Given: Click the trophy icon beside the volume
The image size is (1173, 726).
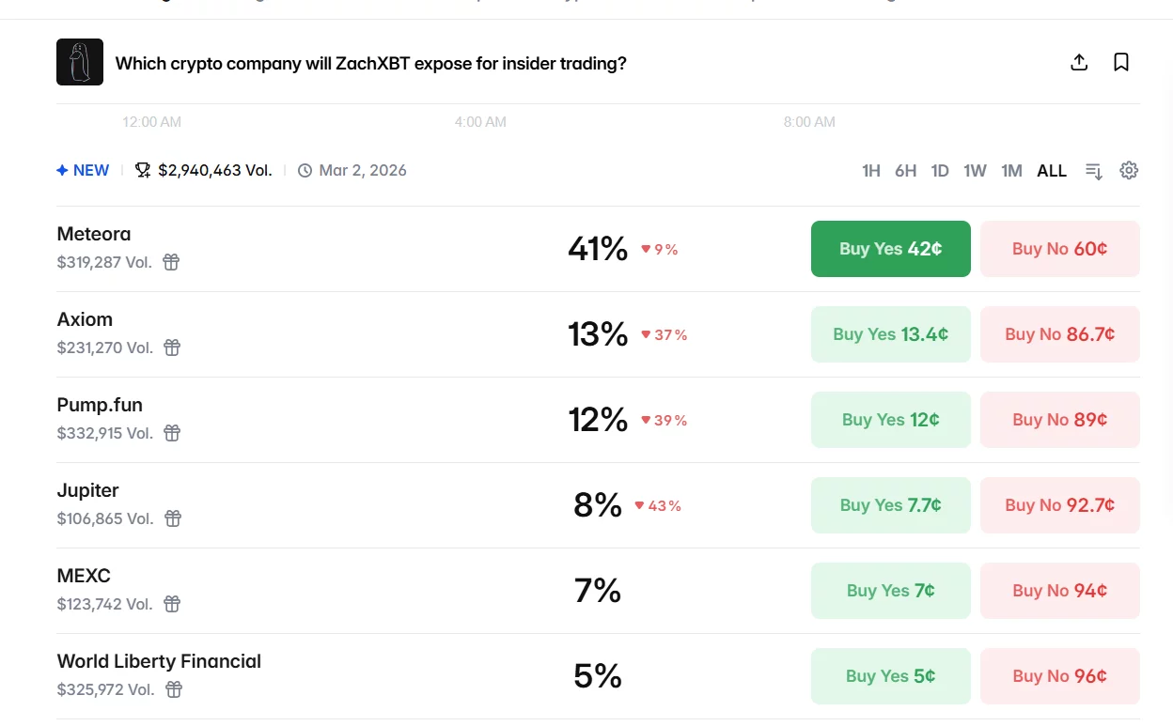Looking at the screenshot, I should click(x=143, y=170).
